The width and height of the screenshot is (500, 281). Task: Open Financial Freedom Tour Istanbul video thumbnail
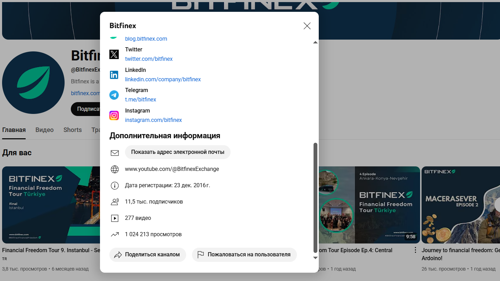coord(51,205)
